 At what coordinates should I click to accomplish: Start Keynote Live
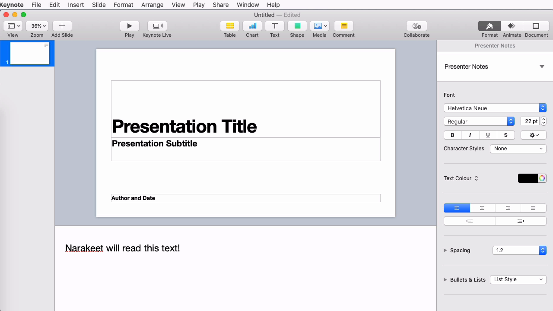pyautogui.click(x=157, y=26)
